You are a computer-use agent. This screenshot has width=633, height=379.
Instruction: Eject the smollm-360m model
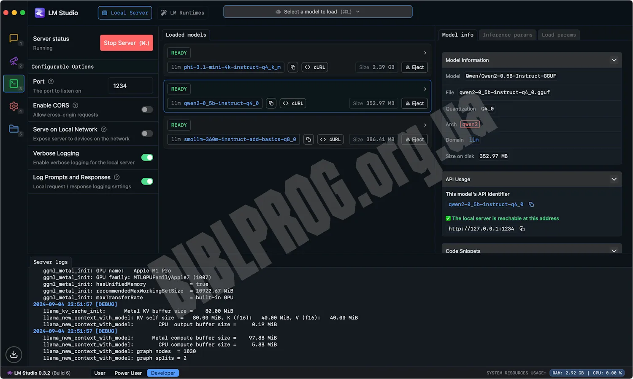(x=414, y=140)
